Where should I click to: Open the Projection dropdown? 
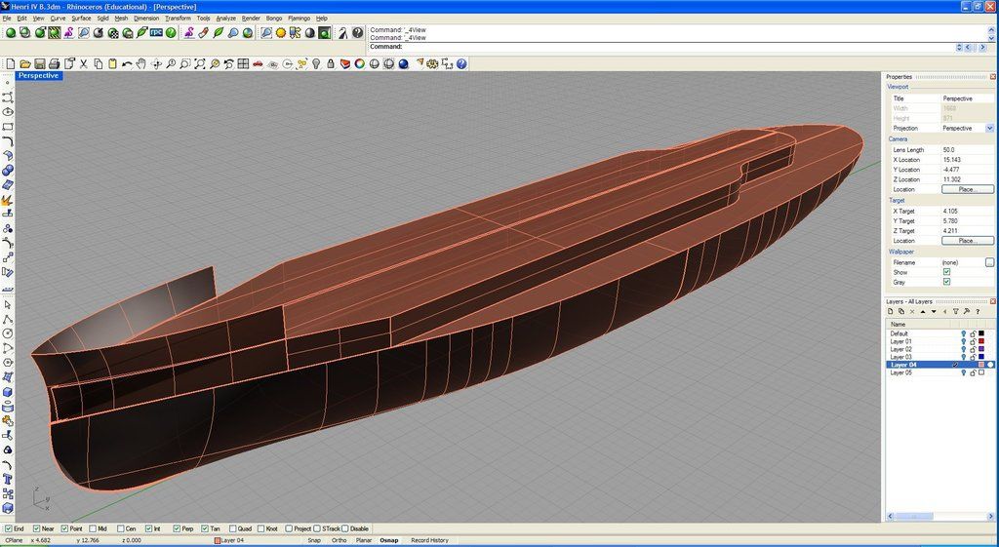point(989,128)
